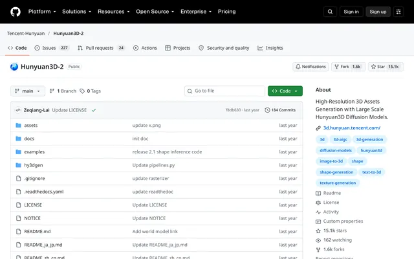
Task: Expand the main branch dropdown
Action: coord(28,91)
